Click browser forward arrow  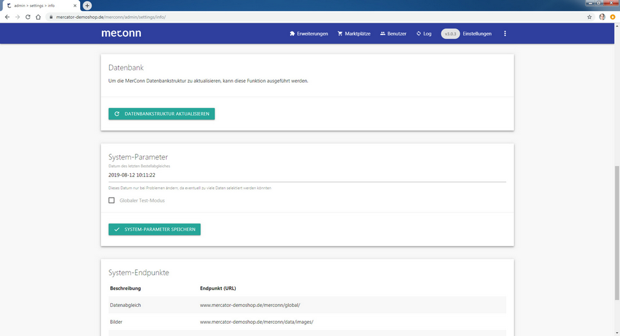(x=17, y=17)
